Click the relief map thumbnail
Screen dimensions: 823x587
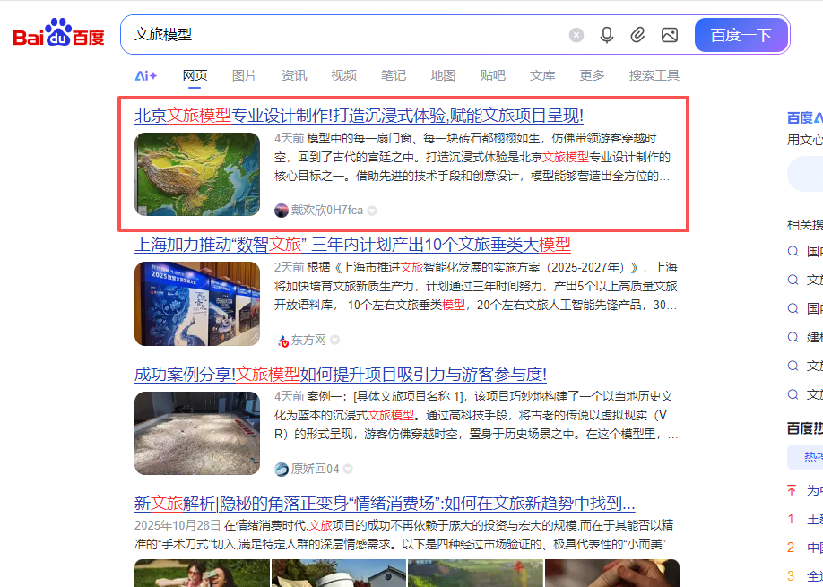pyautogui.click(x=197, y=174)
